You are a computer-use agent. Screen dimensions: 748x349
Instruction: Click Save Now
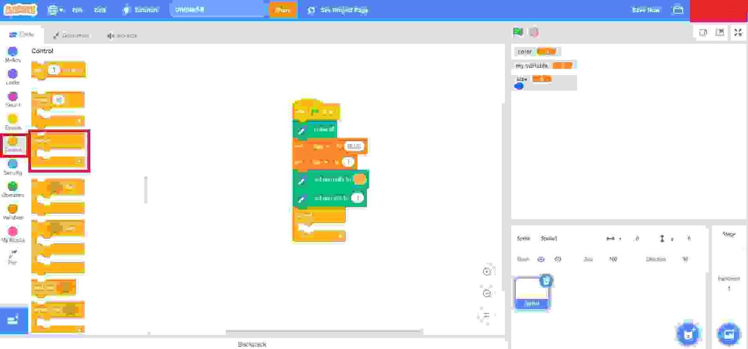646,10
